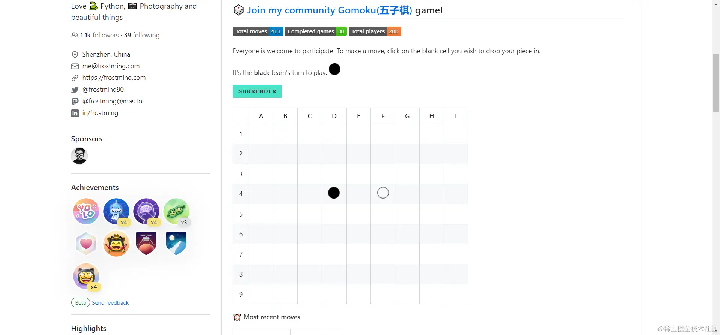Viewport: 720px width, 335px height.
Task: Open the Gomoku community game heading link
Action: pos(330,10)
